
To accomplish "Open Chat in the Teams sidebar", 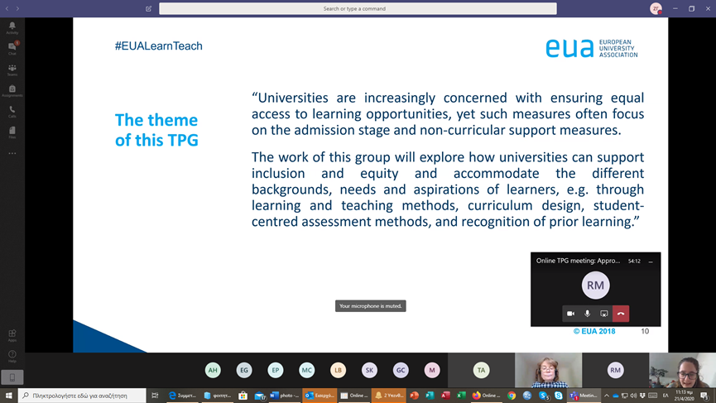I will [12, 48].
